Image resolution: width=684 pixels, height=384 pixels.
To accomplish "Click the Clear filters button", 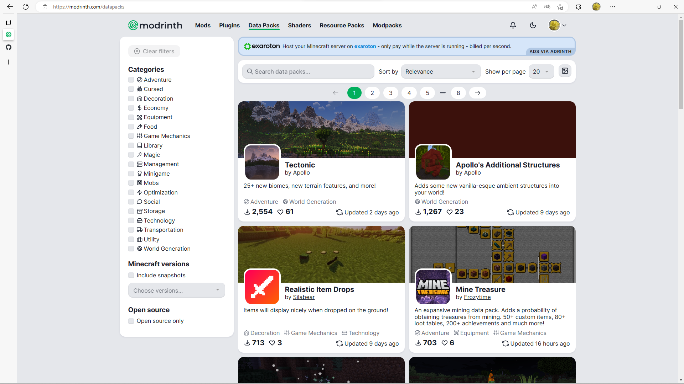I will 154,51.
